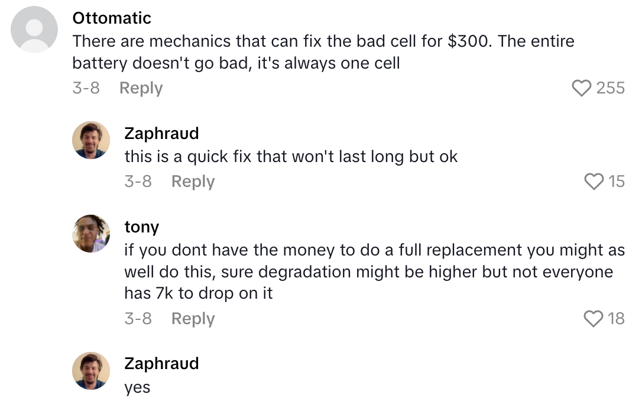Select the username tony

pyautogui.click(x=141, y=227)
